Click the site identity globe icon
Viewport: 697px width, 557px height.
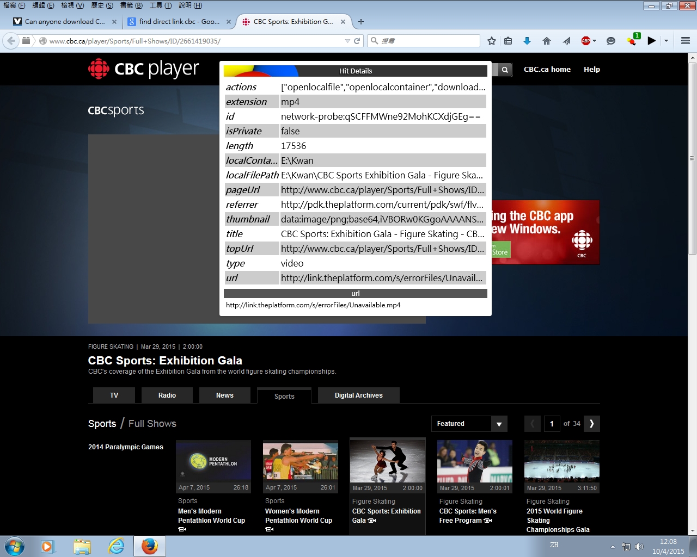tap(42, 41)
